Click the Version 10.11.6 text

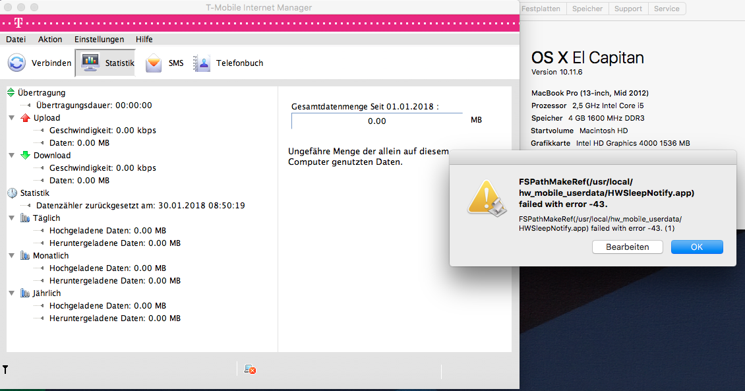coord(556,72)
